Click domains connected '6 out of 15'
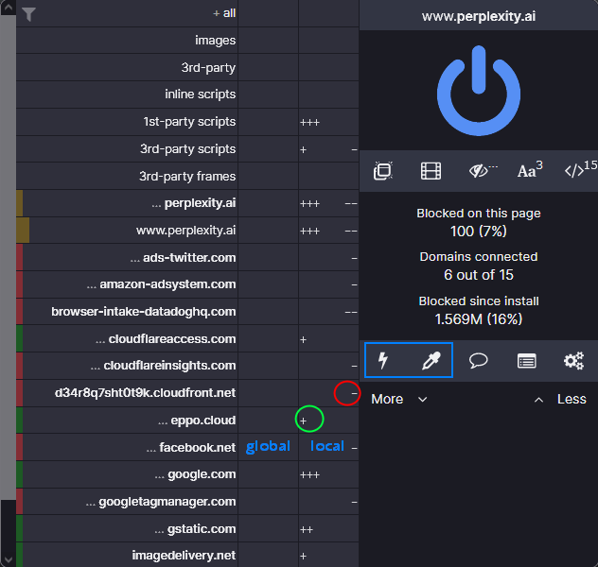 coord(479,275)
